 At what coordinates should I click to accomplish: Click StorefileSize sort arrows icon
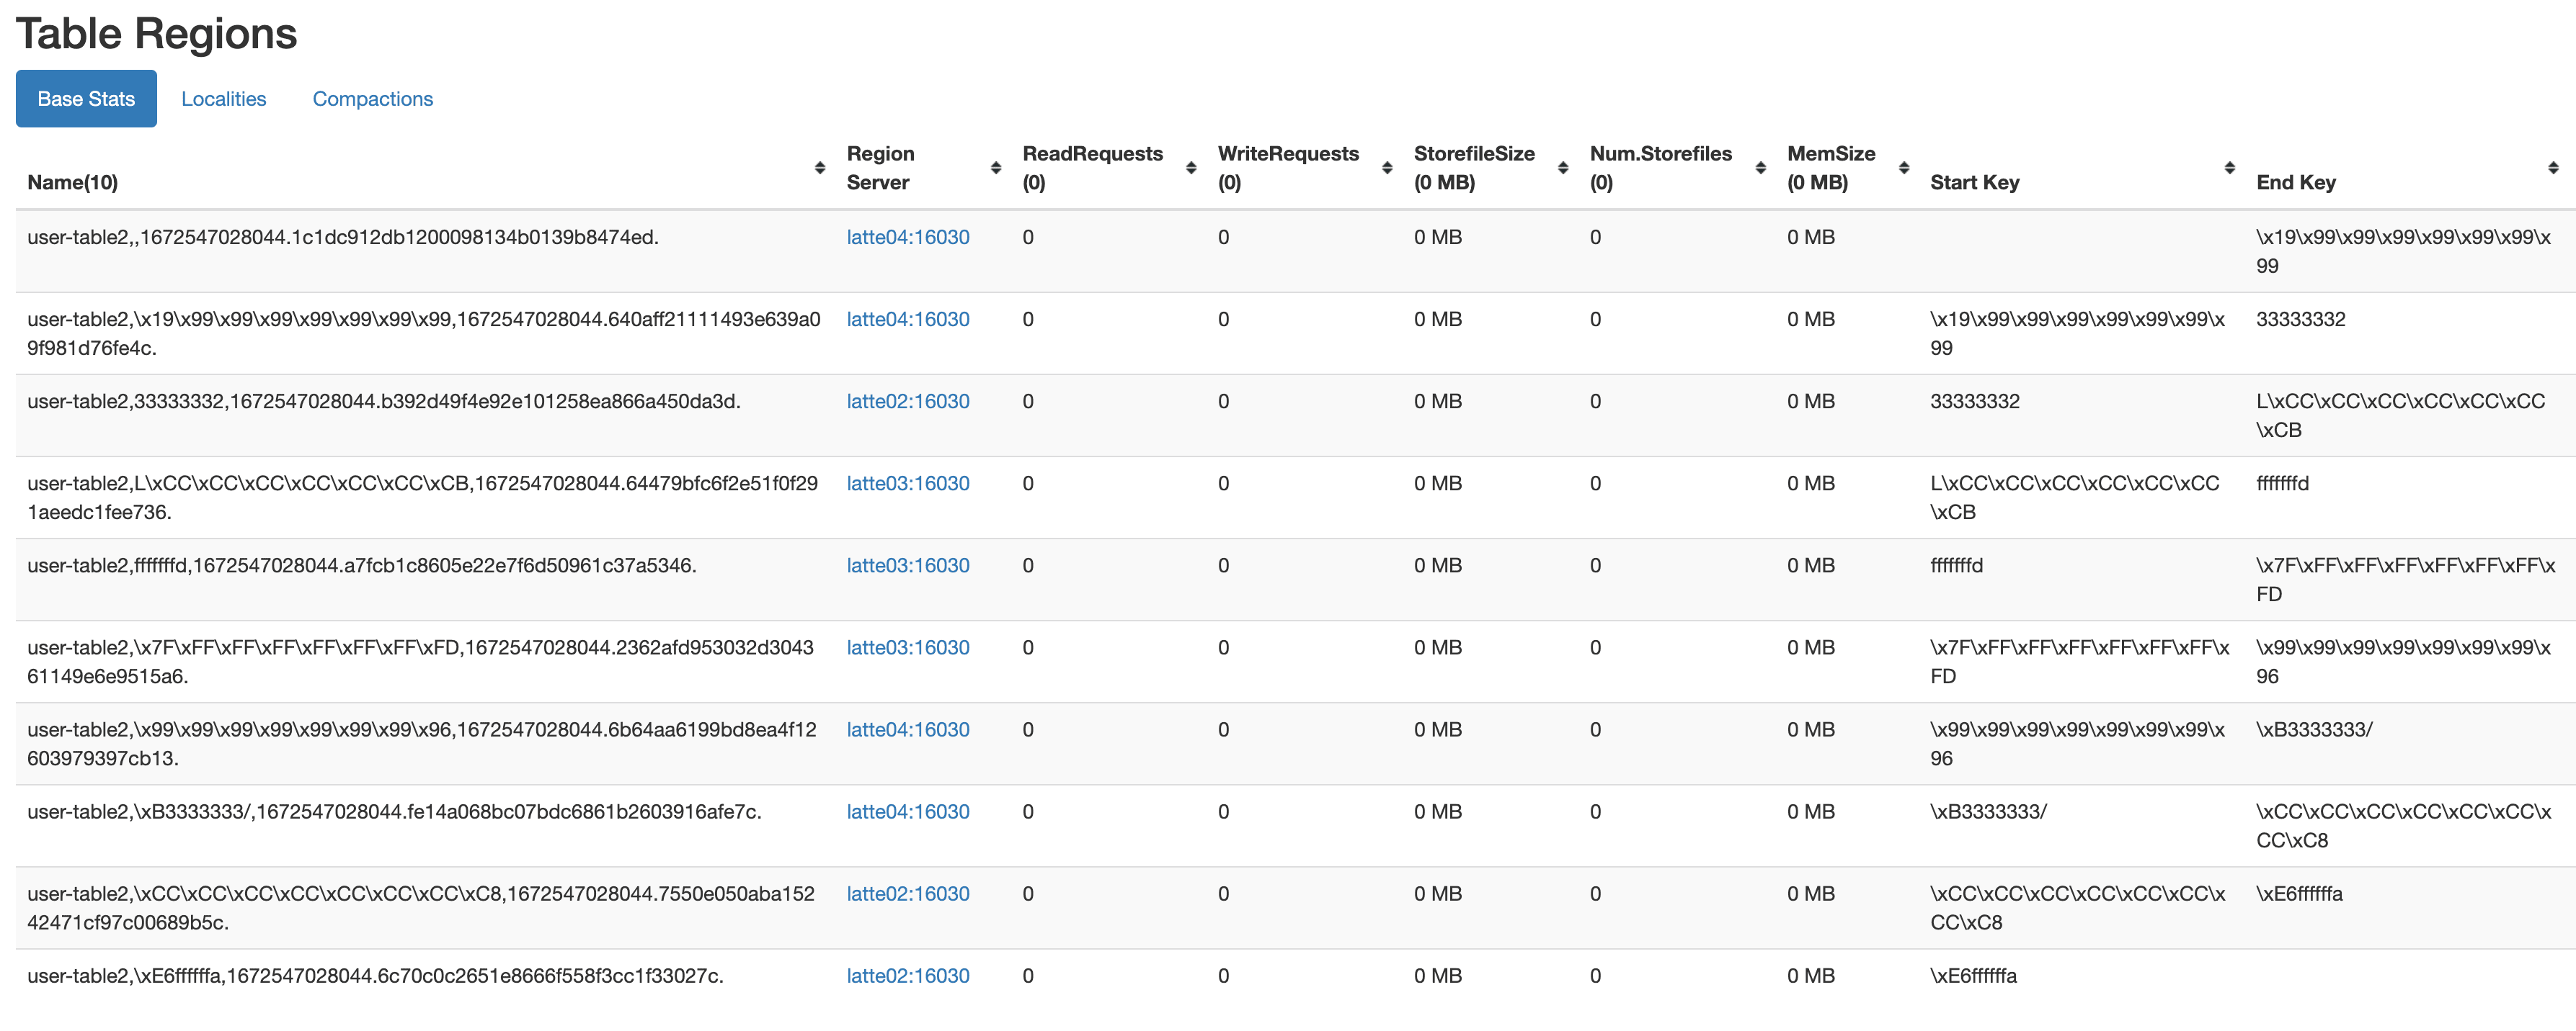click(x=1562, y=168)
